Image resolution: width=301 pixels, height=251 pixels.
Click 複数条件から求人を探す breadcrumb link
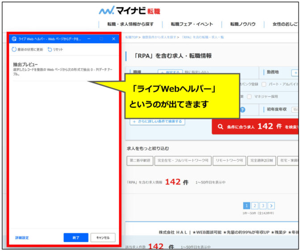click(159, 37)
